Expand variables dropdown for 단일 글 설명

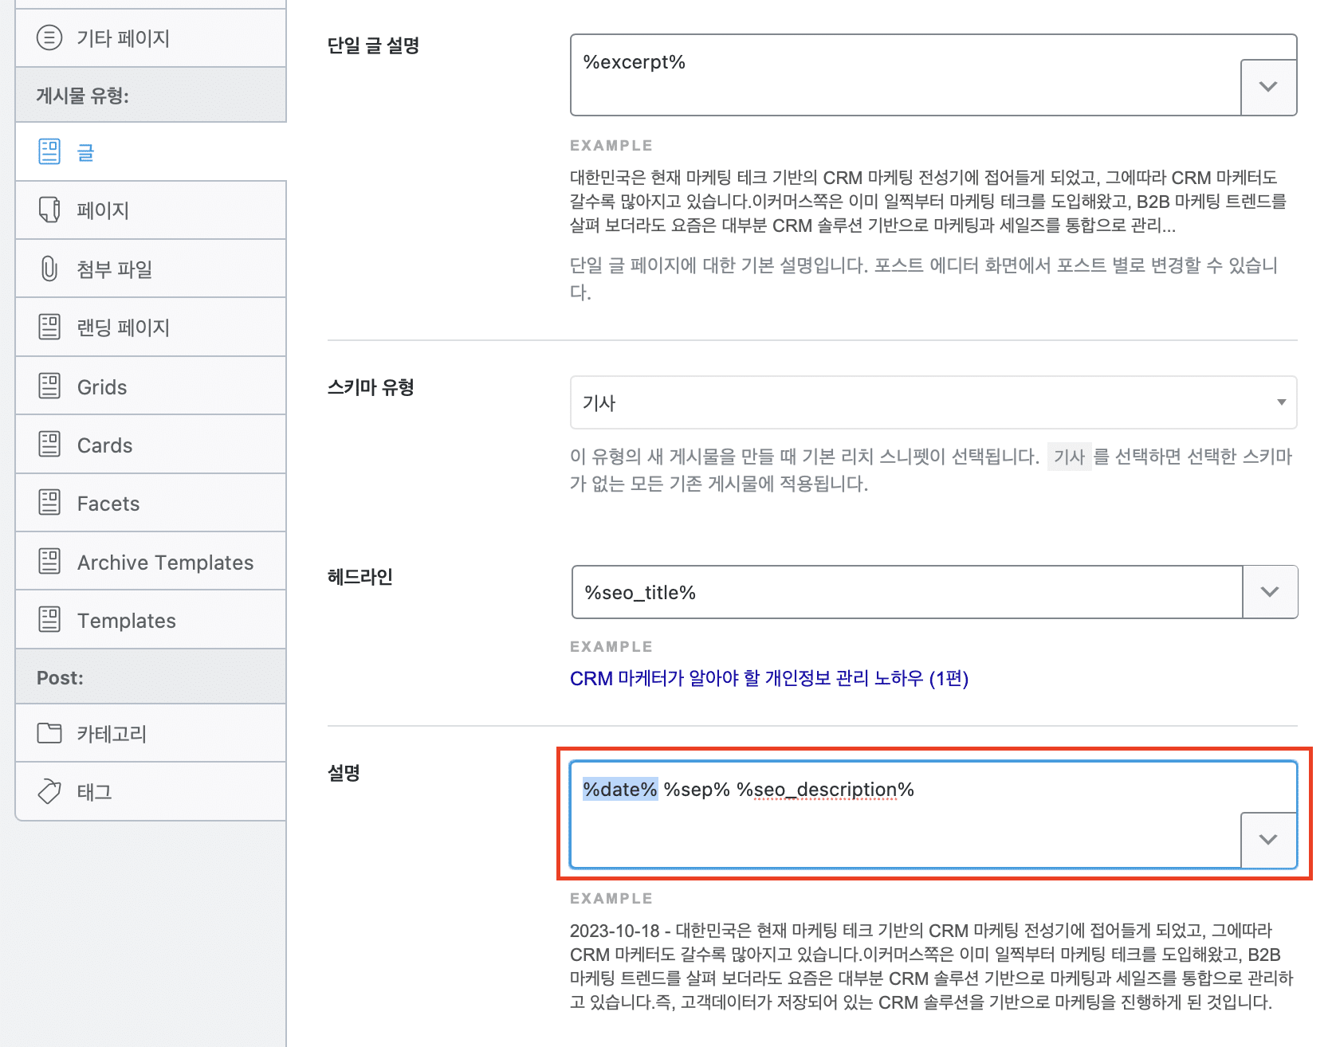pos(1268,87)
